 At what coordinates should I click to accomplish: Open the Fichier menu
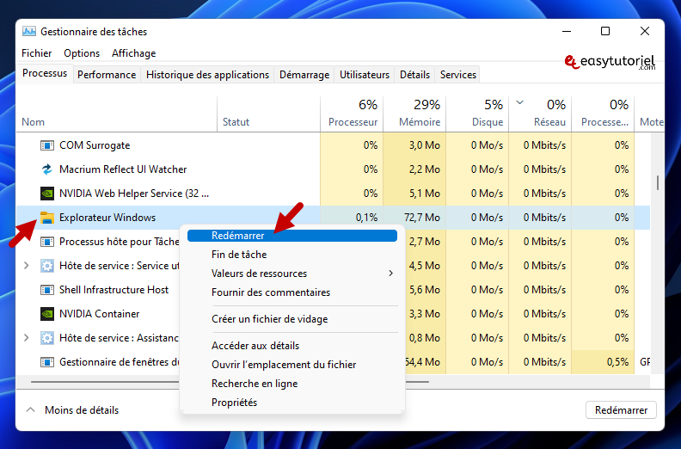pyautogui.click(x=36, y=53)
